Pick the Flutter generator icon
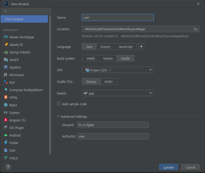Viewport: 205px width, 173px height. (6, 143)
